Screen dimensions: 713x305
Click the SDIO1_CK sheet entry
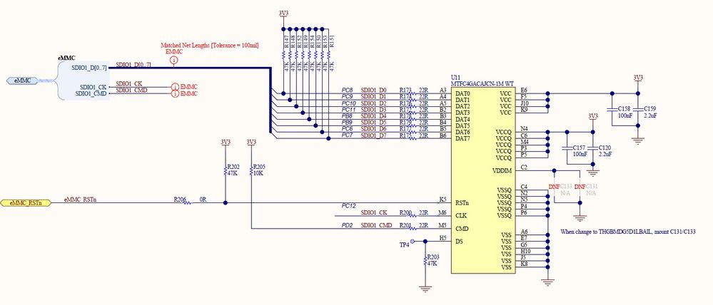(93, 87)
